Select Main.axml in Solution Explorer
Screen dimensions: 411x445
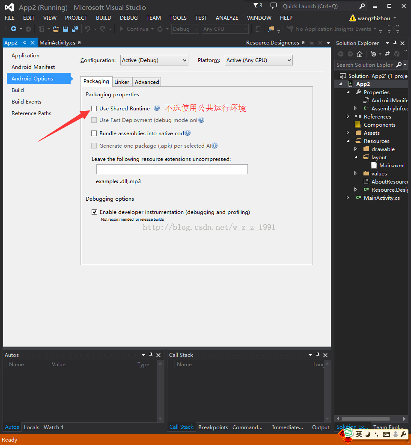click(x=392, y=165)
